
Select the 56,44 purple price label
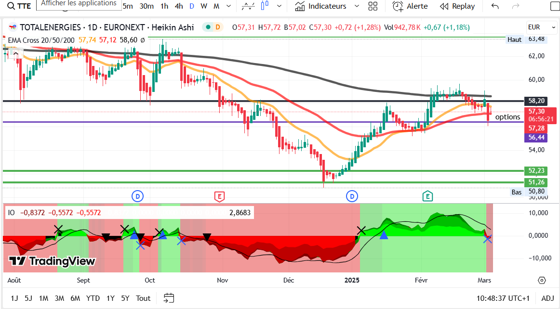click(536, 137)
